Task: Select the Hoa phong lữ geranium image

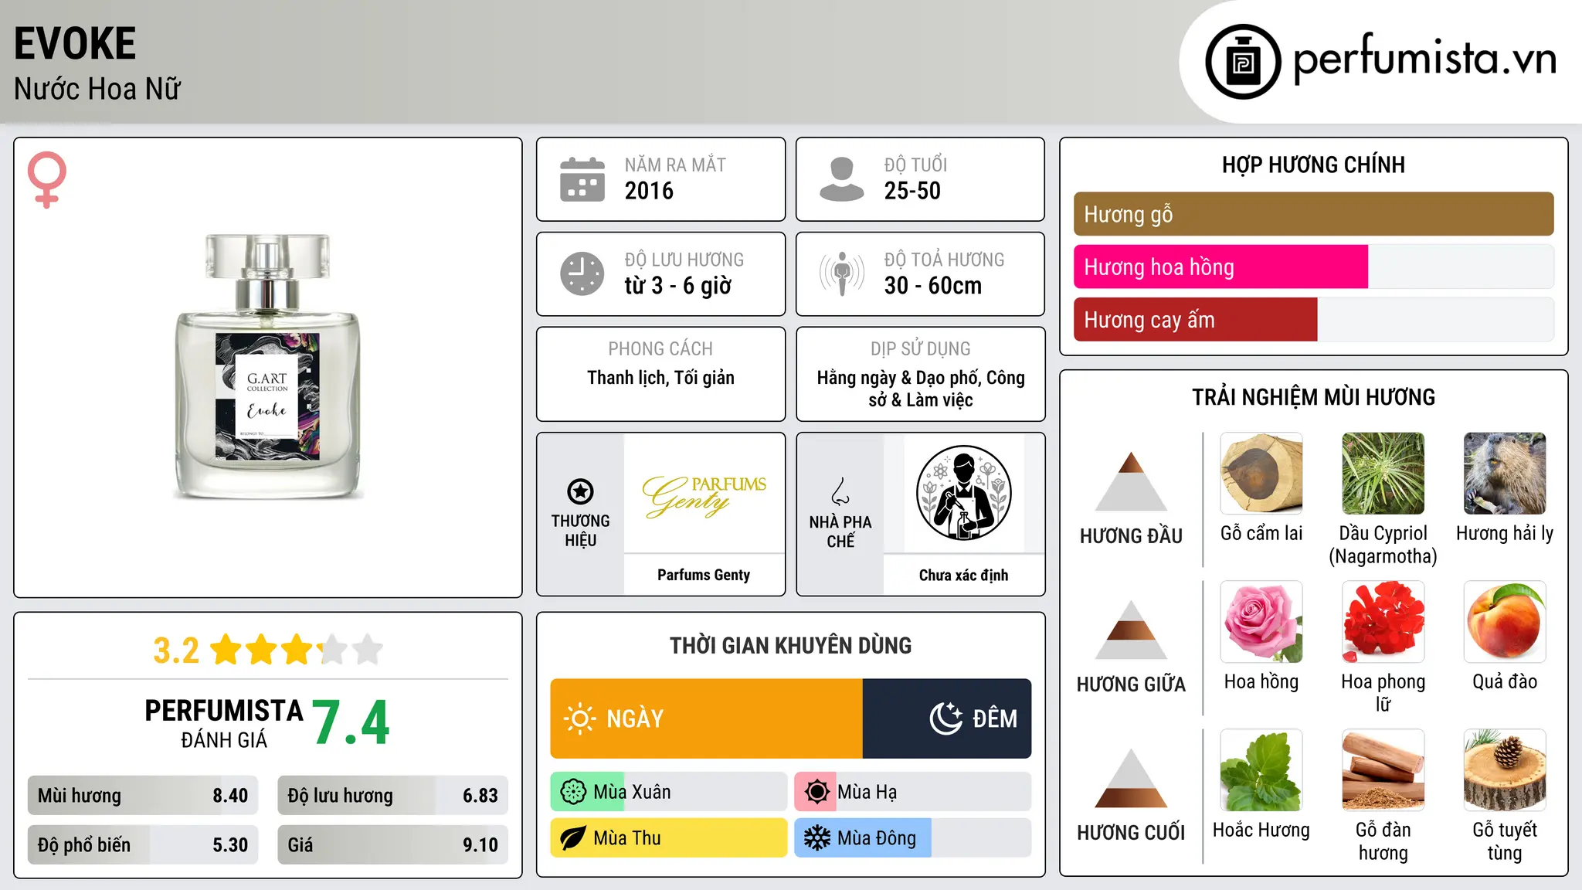Action: 1383,622
